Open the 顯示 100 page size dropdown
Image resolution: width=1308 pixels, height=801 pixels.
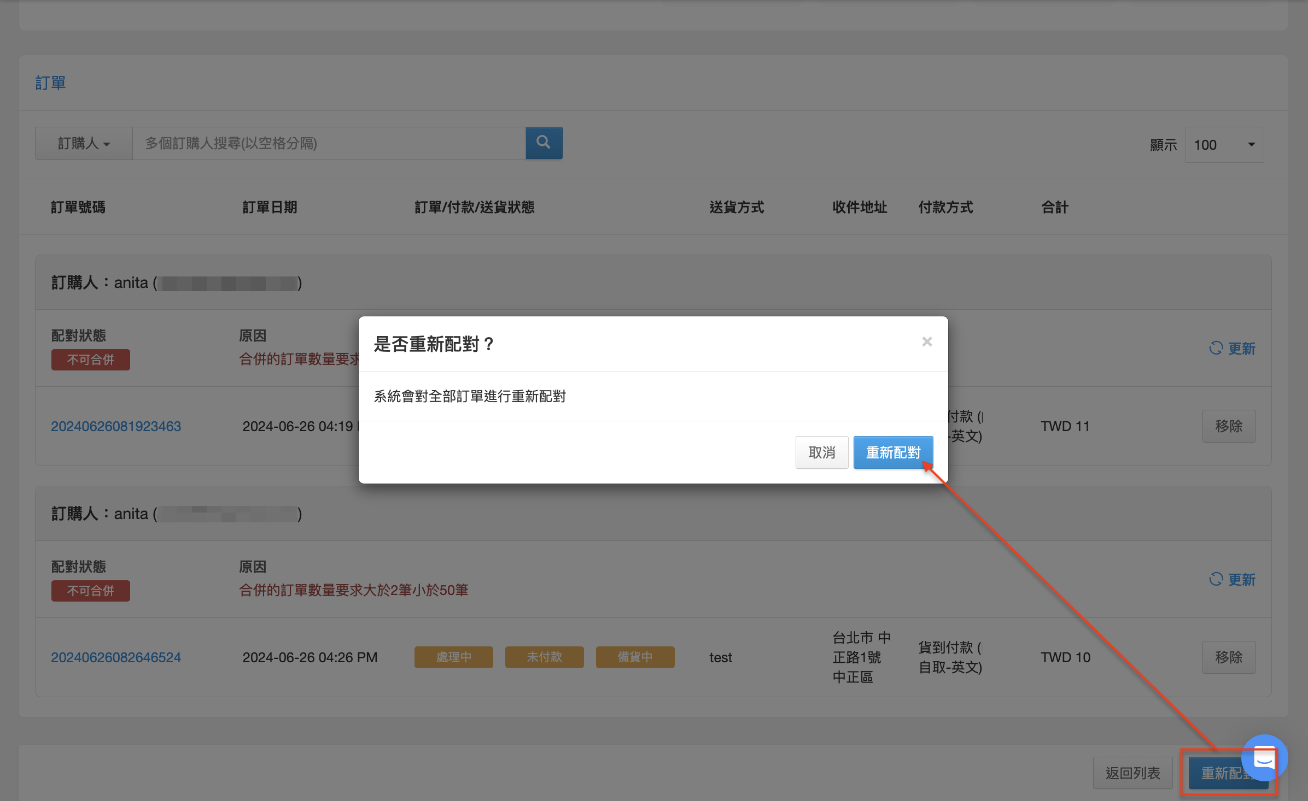tap(1224, 145)
